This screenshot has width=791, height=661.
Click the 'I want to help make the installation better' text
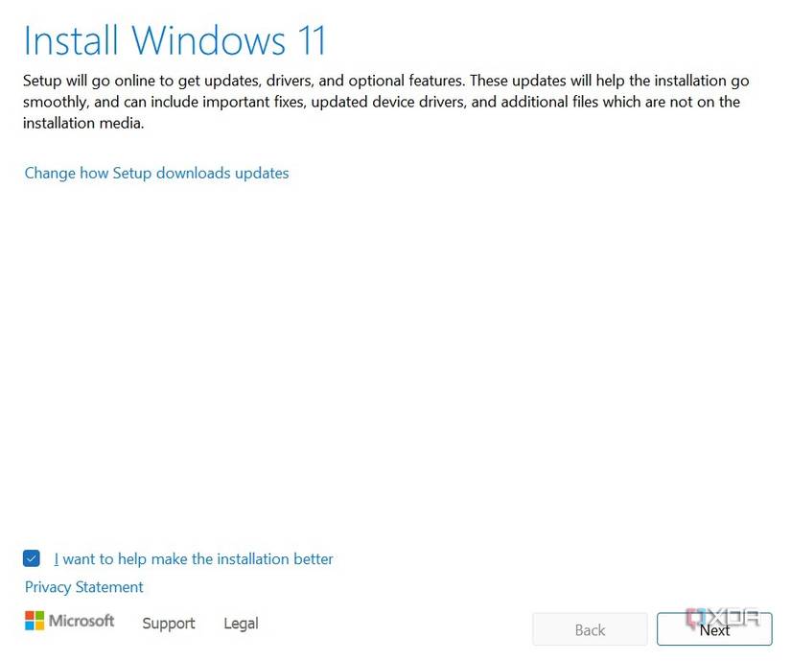194,558
